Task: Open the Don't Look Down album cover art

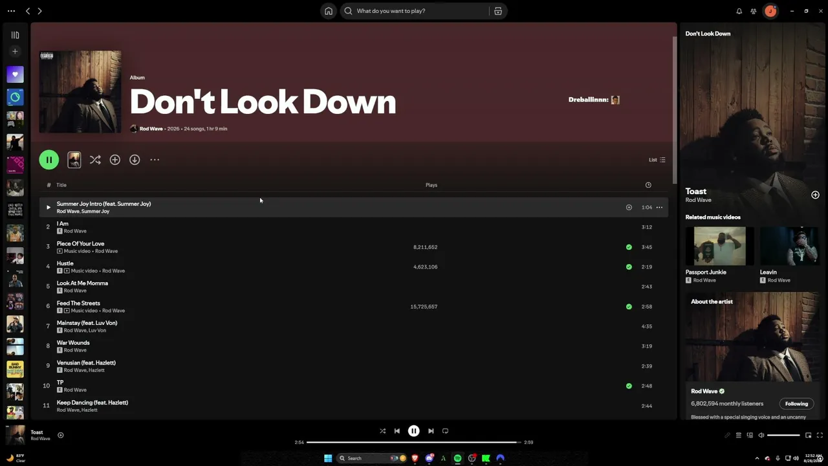Action: [x=80, y=92]
